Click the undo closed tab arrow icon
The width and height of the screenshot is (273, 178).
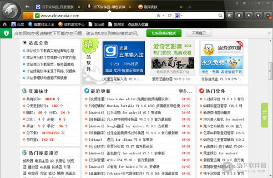click(x=27, y=7)
